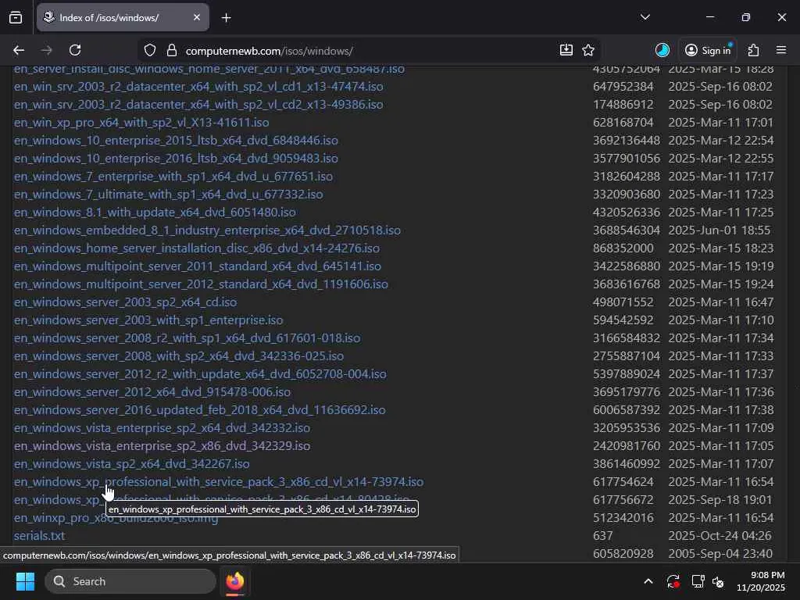This screenshot has height=600, width=800.
Task: Open the blue circular extension icon
Action: pyautogui.click(x=662, y=50)
